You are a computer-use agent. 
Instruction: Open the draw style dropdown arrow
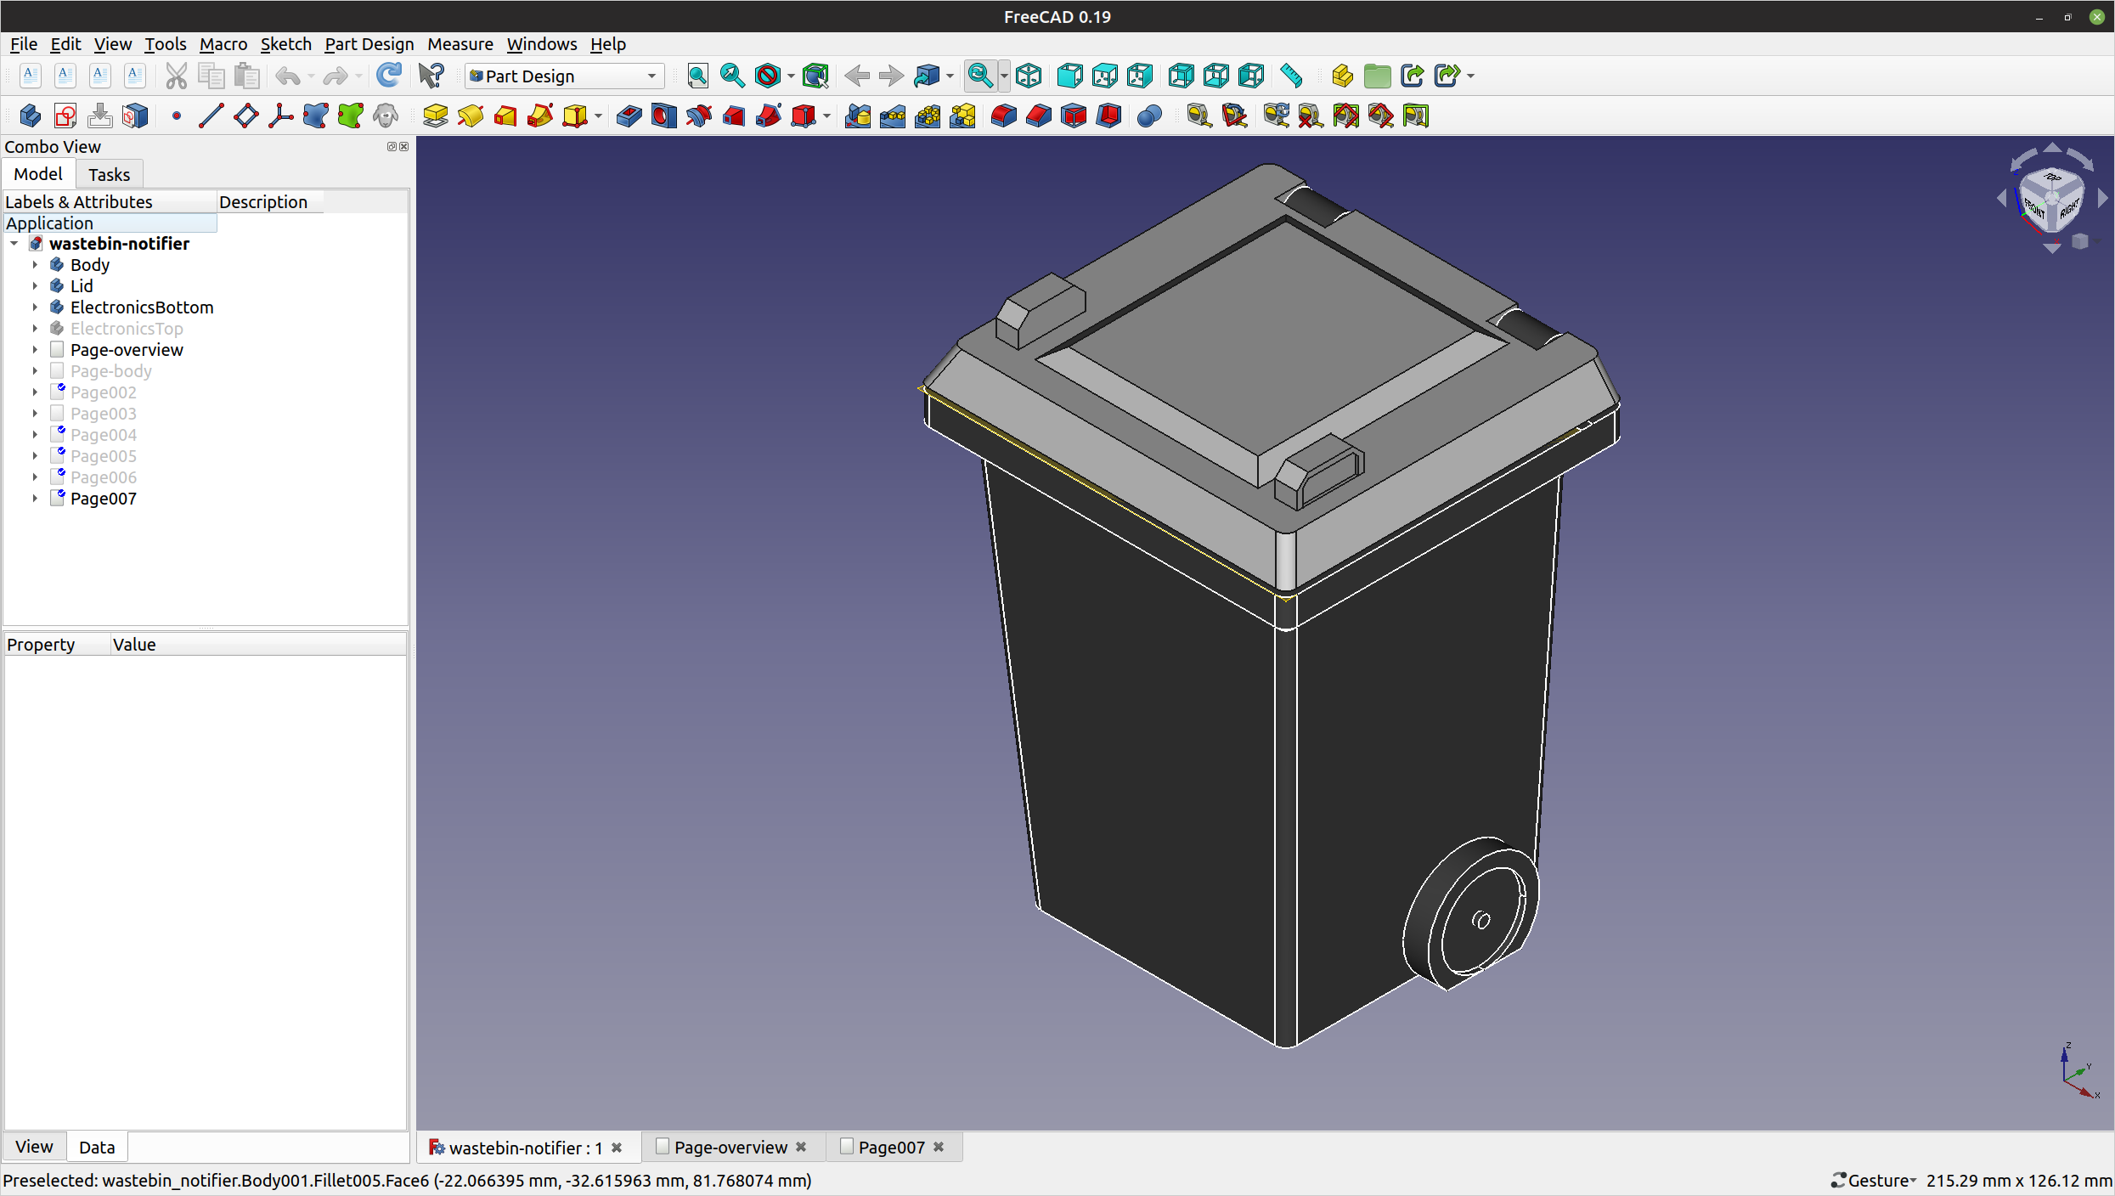click(x=791, y=76)
